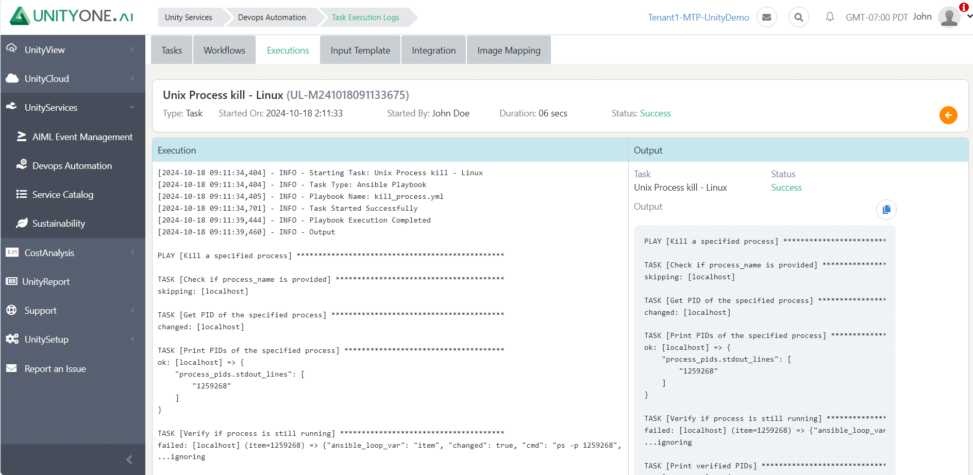
Task: Open the mail envelope icon in header
Action: 767,17
